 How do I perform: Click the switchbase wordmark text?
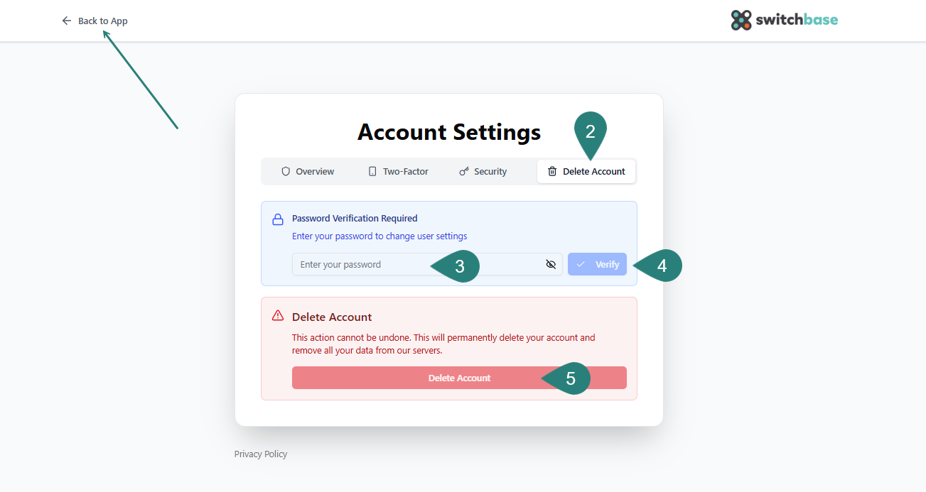[x=797, y=20]
